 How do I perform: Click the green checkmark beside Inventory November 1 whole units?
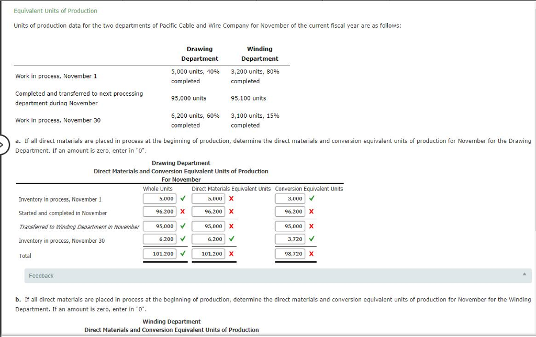click(x=183, y=199)
